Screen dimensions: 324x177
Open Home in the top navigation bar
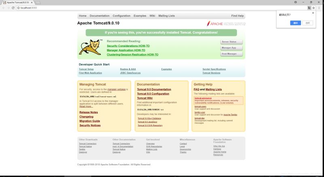(x=83, y=16)
